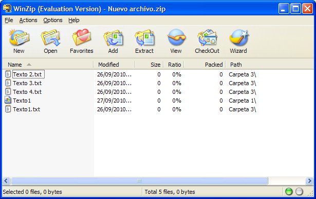Click the WinZip title bar application icon
Screen dimensions: 316x199
7,8
